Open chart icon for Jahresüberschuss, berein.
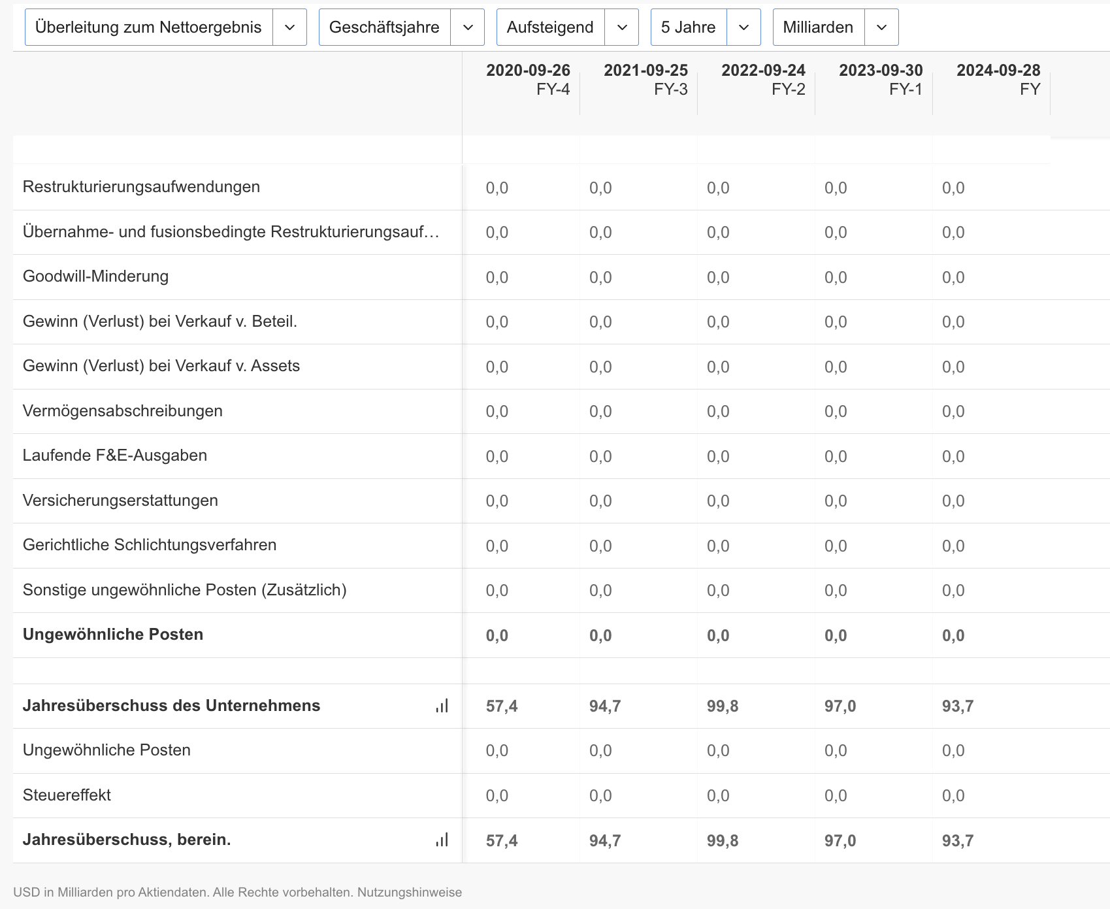 pos(442,840)
